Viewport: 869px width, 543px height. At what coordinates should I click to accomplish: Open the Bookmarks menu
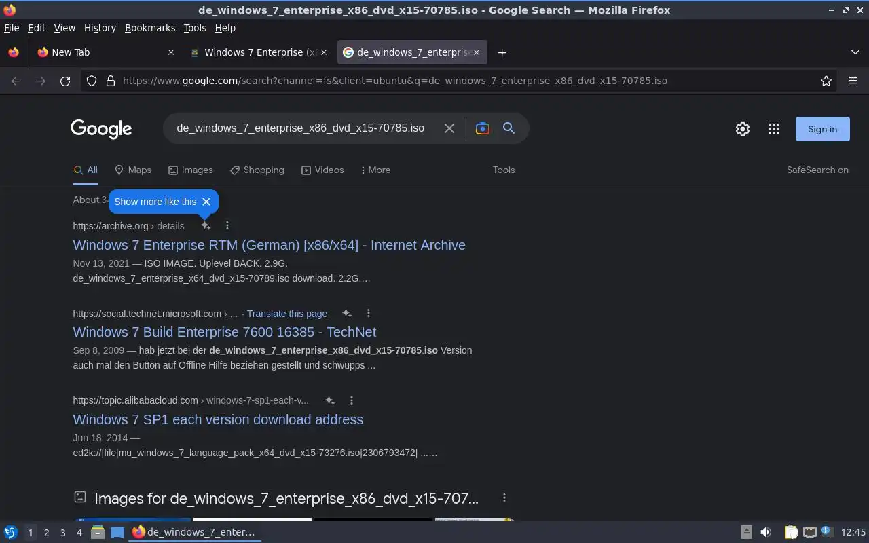coord(150,28)
